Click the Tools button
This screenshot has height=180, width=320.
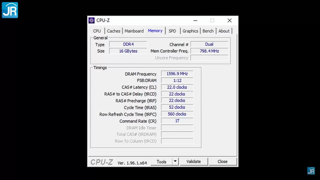click(161, 162)
